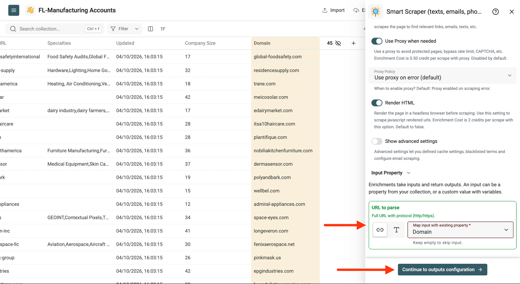
Task: Select the meicosolar.com cell
Action: click(x=285, y=97)
